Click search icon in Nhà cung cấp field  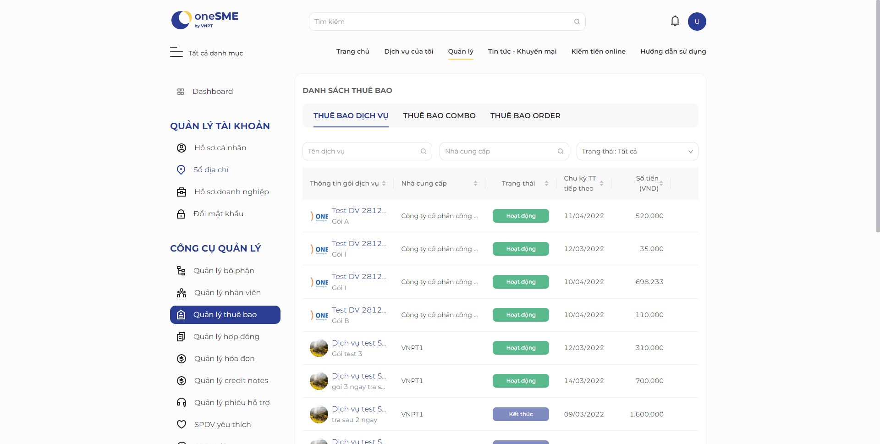561,151
